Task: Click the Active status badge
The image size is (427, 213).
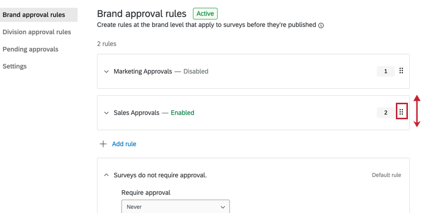Action: tap(205, 14)
